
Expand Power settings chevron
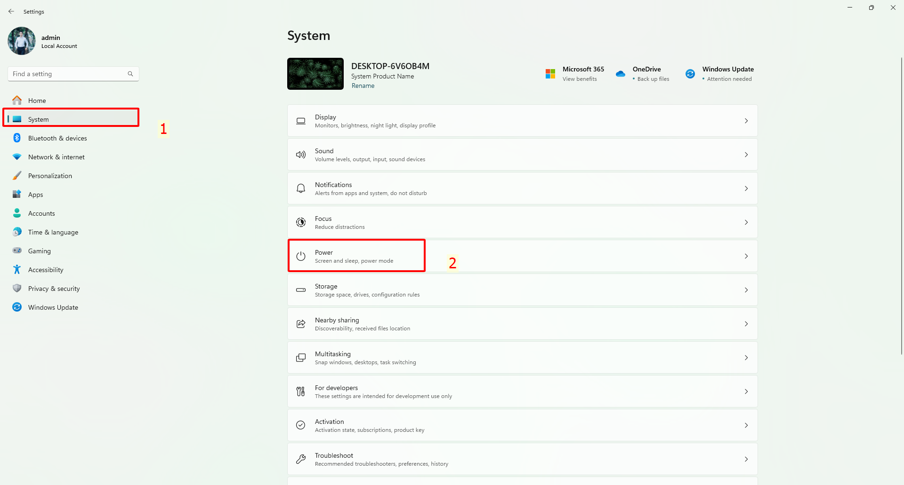746,256
